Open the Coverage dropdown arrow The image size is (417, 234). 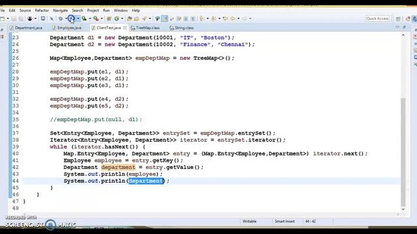coord(90,19)
